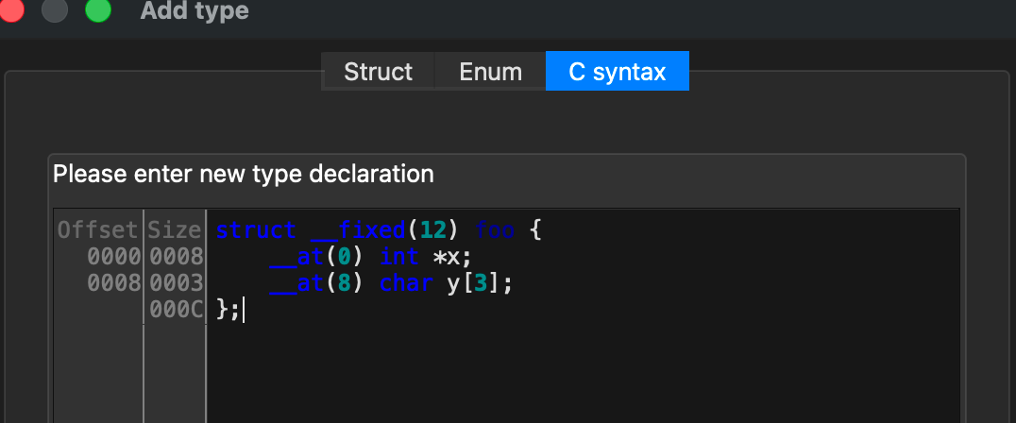This screenshot has height=423, width=1016.
Task: Minimize the Add type dialog
Action: click(55, 11)
